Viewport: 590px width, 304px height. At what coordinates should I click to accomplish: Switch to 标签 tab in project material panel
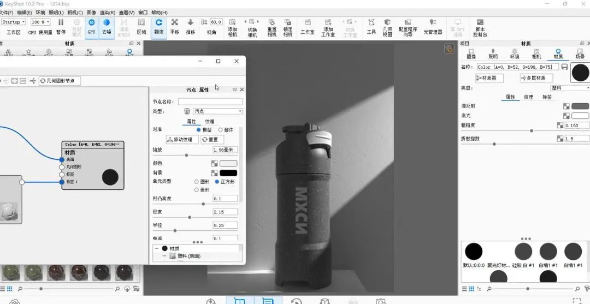tap(547, 97)
